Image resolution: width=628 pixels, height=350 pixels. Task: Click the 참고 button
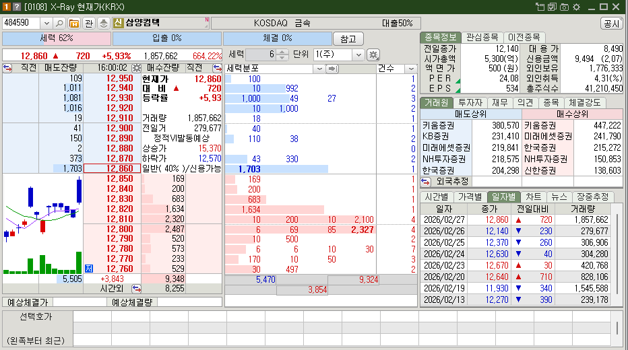pyautogui.click(x=348, y=39)
